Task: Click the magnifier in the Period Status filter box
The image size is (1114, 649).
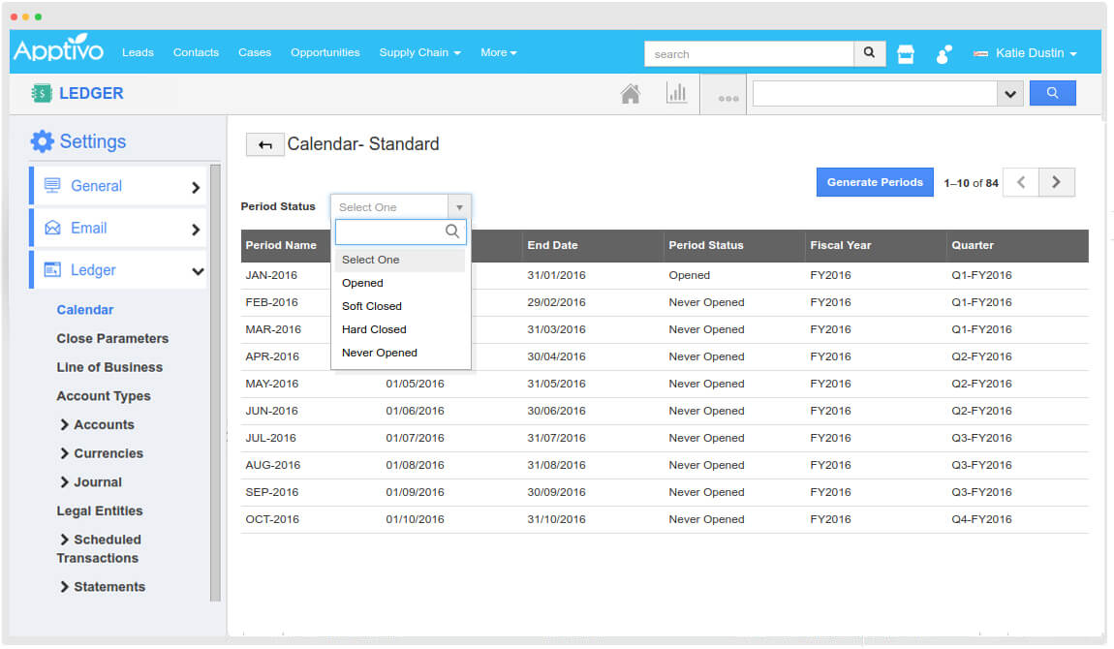Action: tap(451, 232)
